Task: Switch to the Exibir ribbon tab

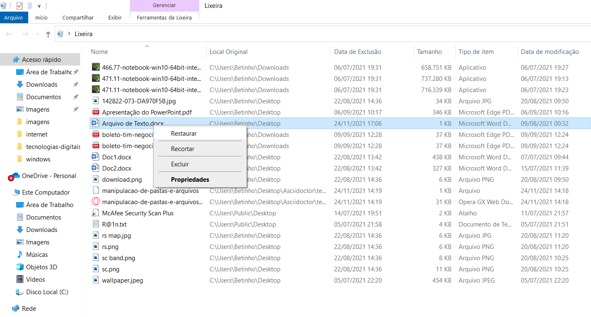Action: tap(115, 17)
